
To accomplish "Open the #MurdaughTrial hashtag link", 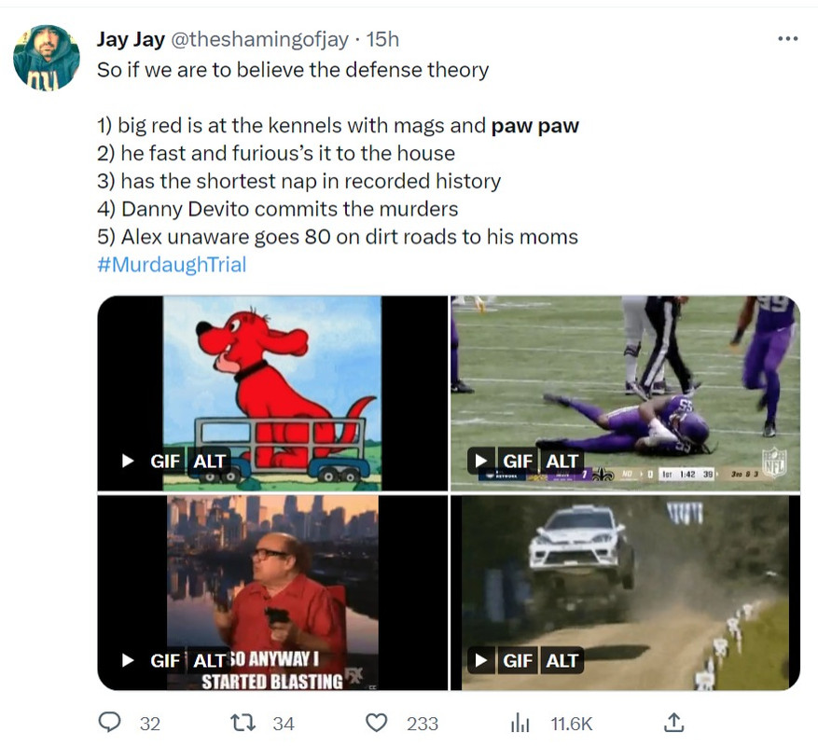I will click(172, 265).
